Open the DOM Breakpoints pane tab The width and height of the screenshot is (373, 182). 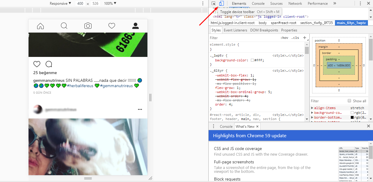click(264, 30)
